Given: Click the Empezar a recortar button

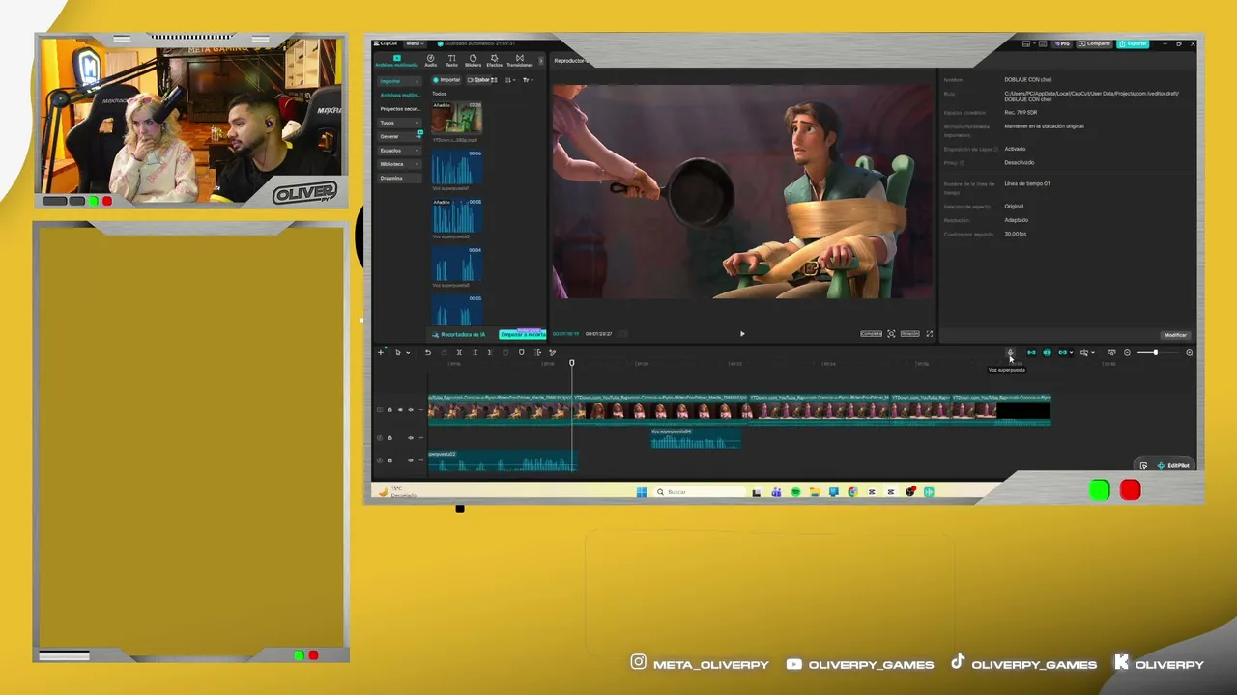Looking at the screenshot, I should pyautogui.click(x=522, y=334).
